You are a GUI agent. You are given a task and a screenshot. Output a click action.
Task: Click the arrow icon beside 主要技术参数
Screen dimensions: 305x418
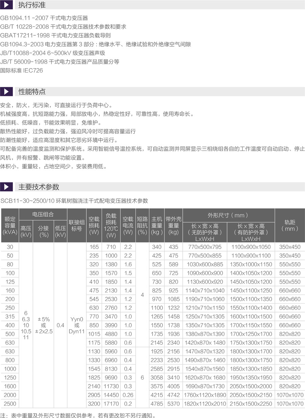6,187
